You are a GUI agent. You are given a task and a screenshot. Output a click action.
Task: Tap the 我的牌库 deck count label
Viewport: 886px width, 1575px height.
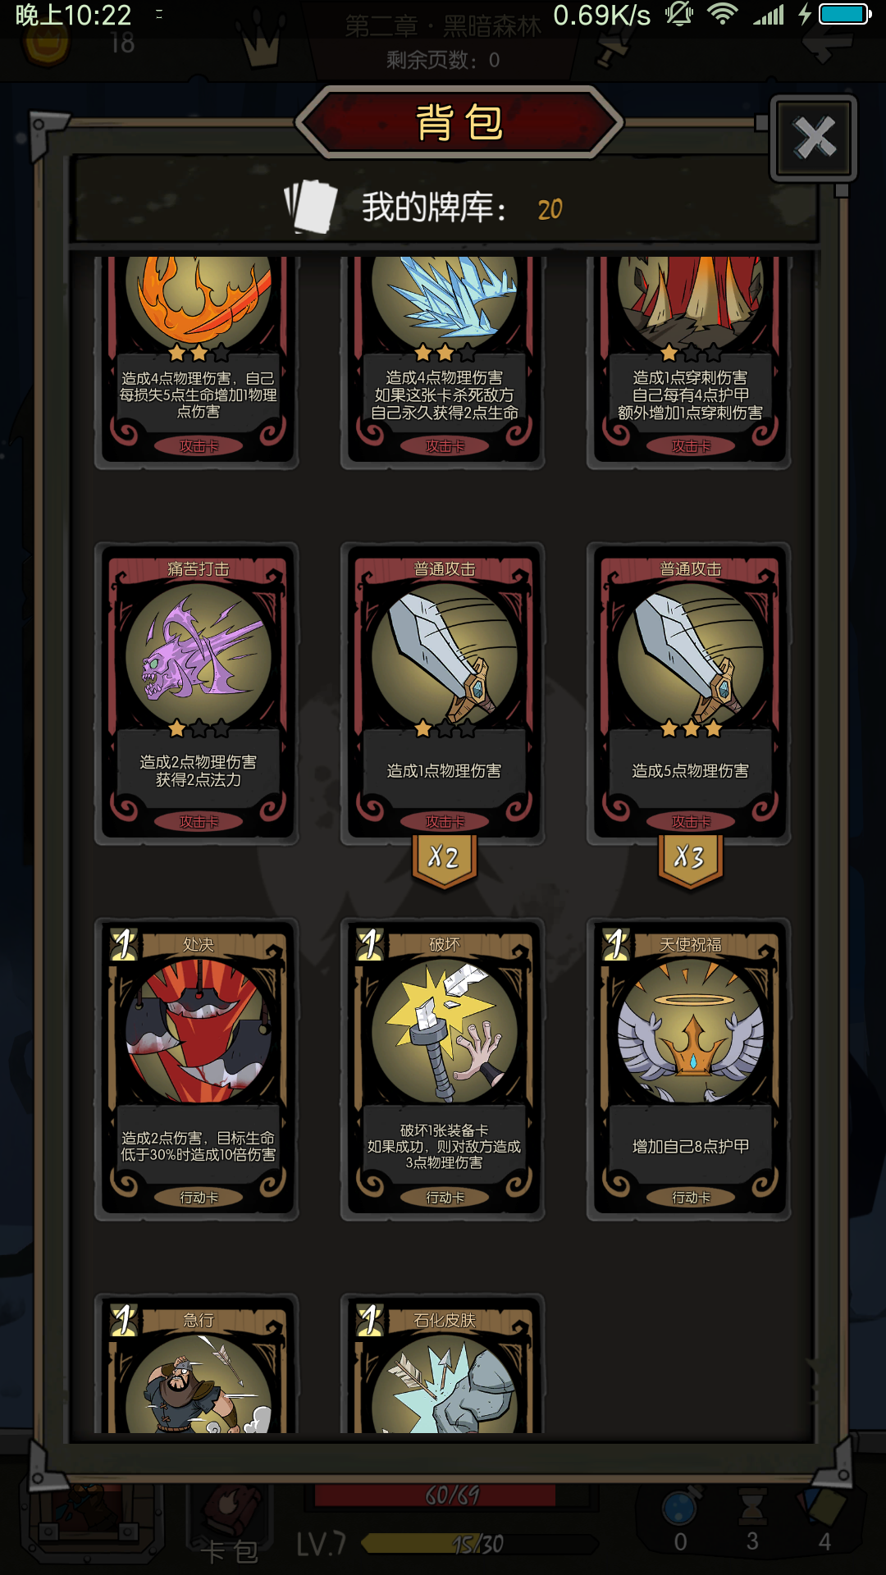463,208
